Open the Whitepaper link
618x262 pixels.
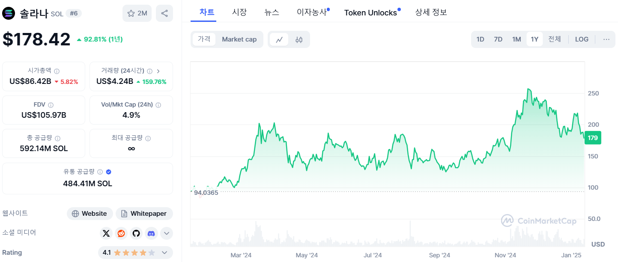tap(144, 213)
